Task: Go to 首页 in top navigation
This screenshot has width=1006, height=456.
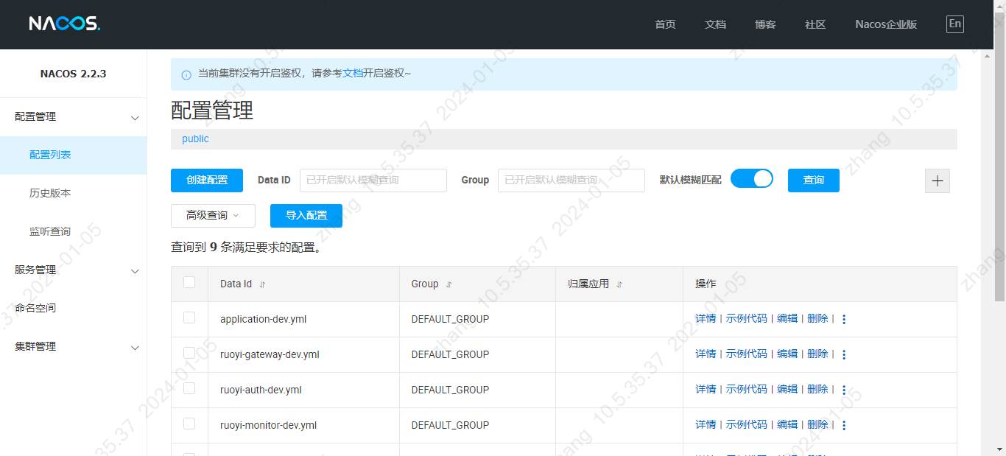Action: [x=665, y=24]
